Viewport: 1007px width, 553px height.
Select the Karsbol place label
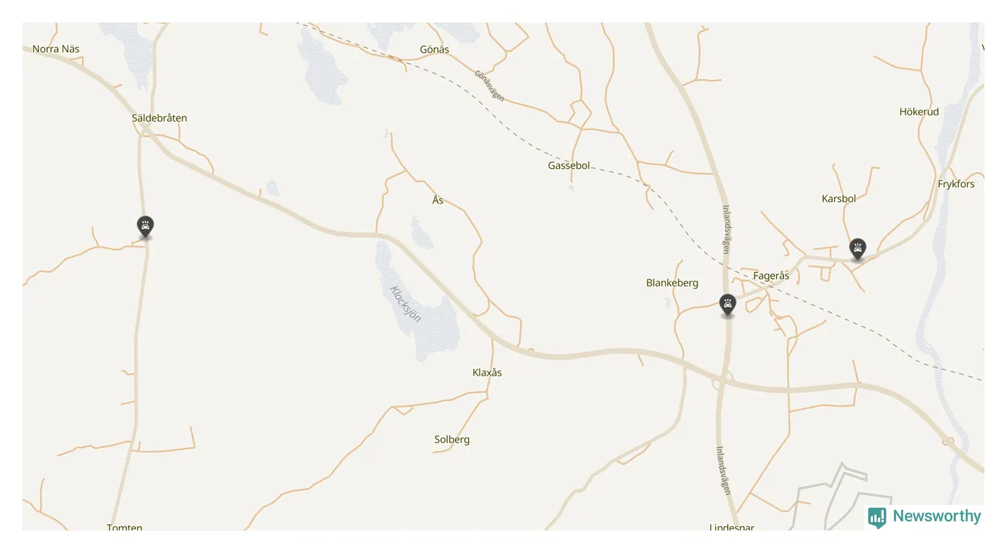(839, 199)
